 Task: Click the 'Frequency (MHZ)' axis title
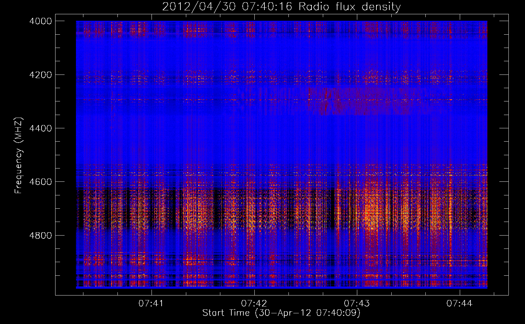[19, 156]
